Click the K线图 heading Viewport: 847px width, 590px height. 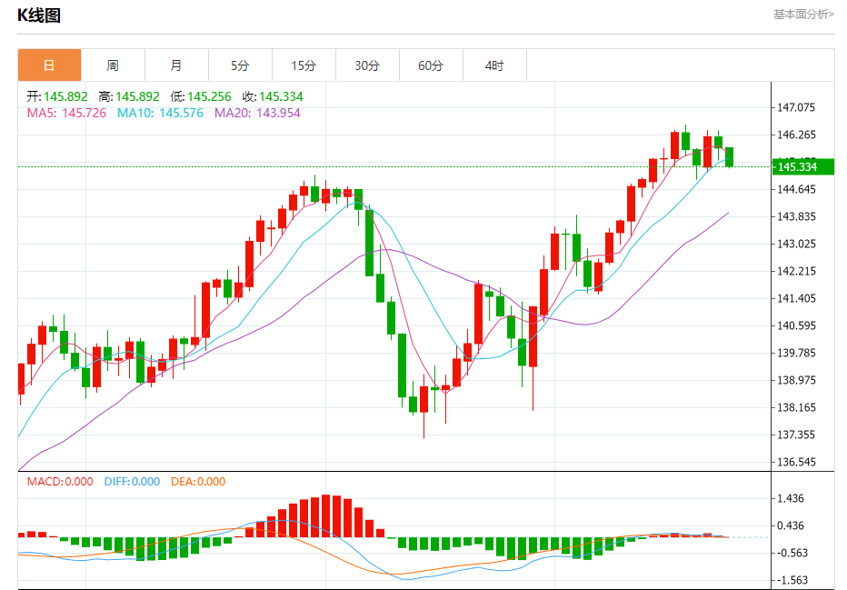[39, 15]
